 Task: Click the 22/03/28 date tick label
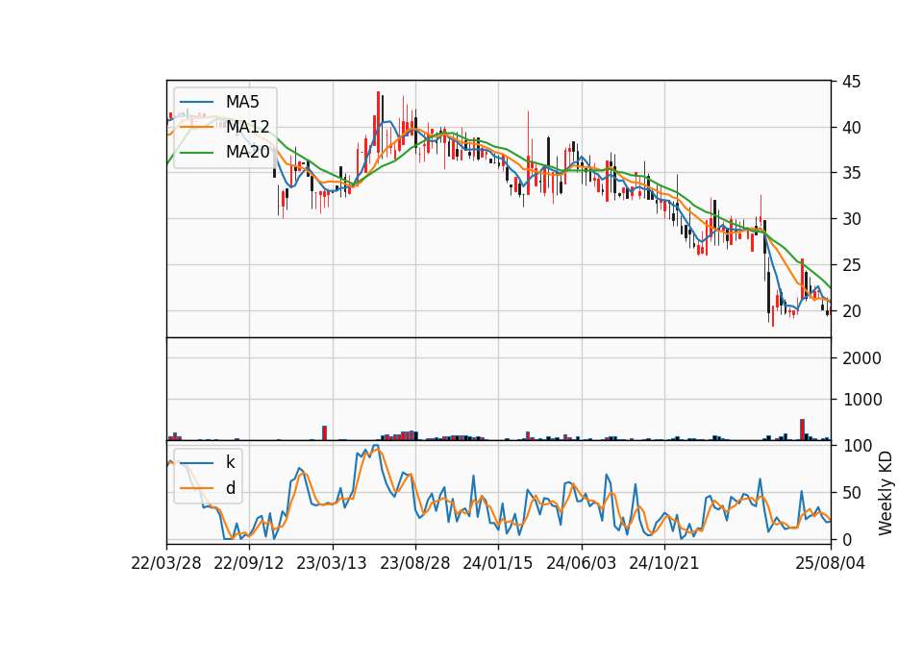tap(166, 563)
